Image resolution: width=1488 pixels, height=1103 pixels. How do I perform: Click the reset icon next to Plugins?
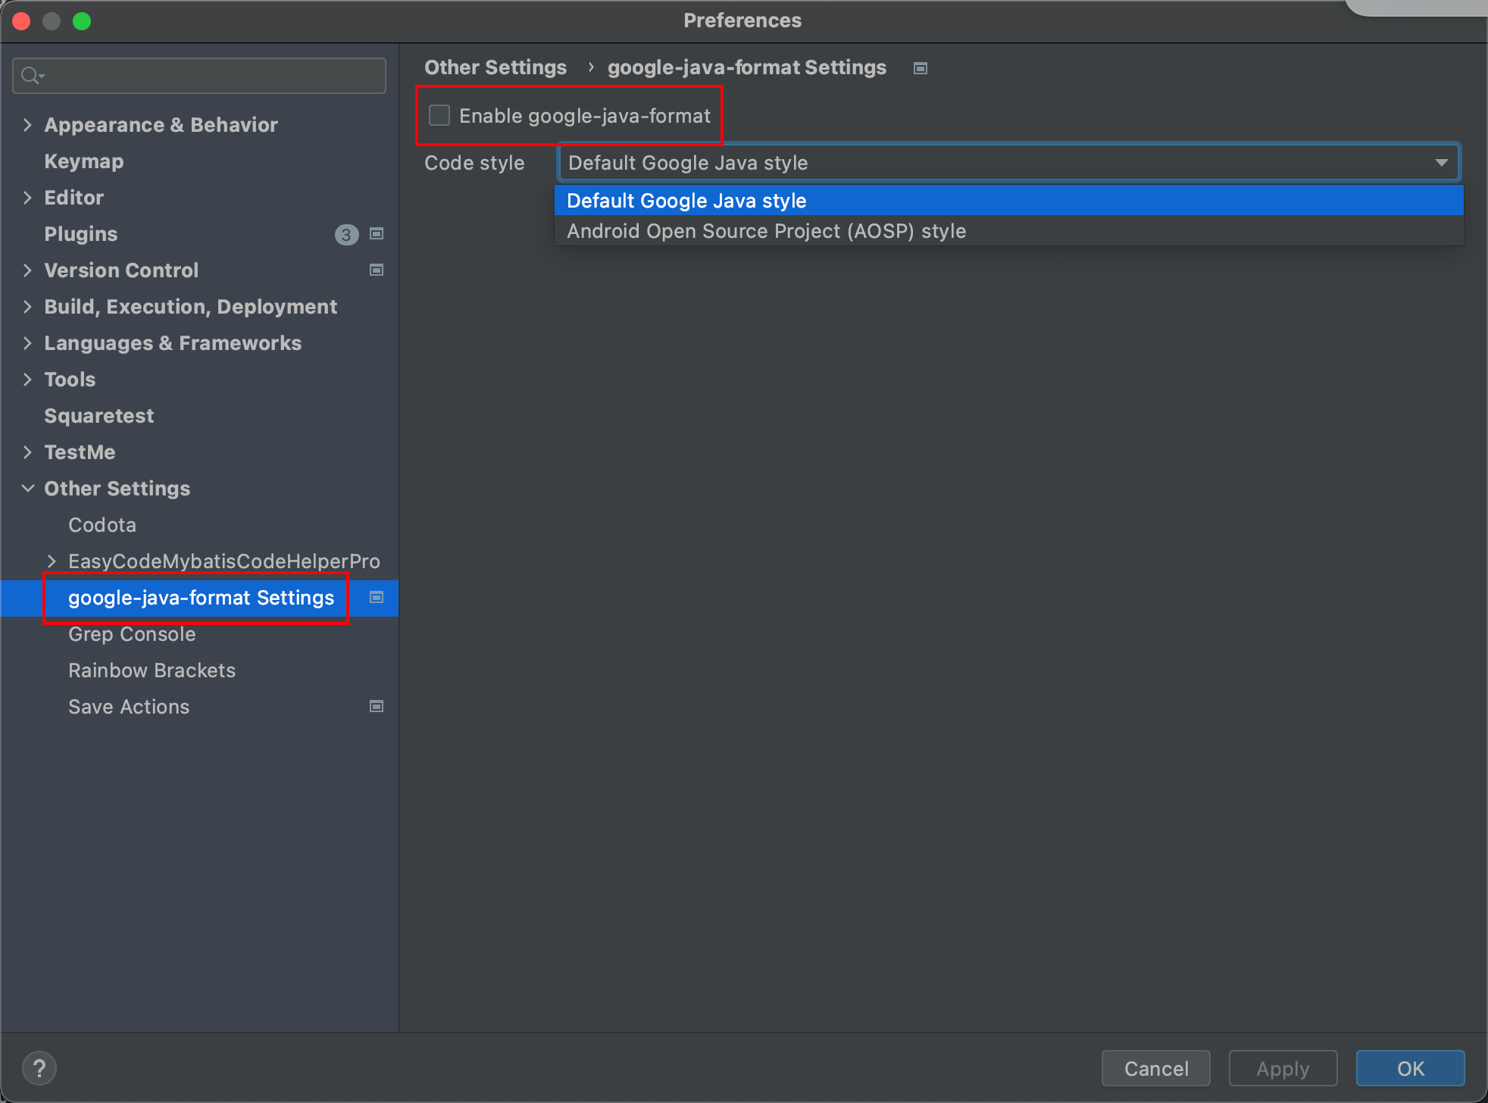pos(377,234)
